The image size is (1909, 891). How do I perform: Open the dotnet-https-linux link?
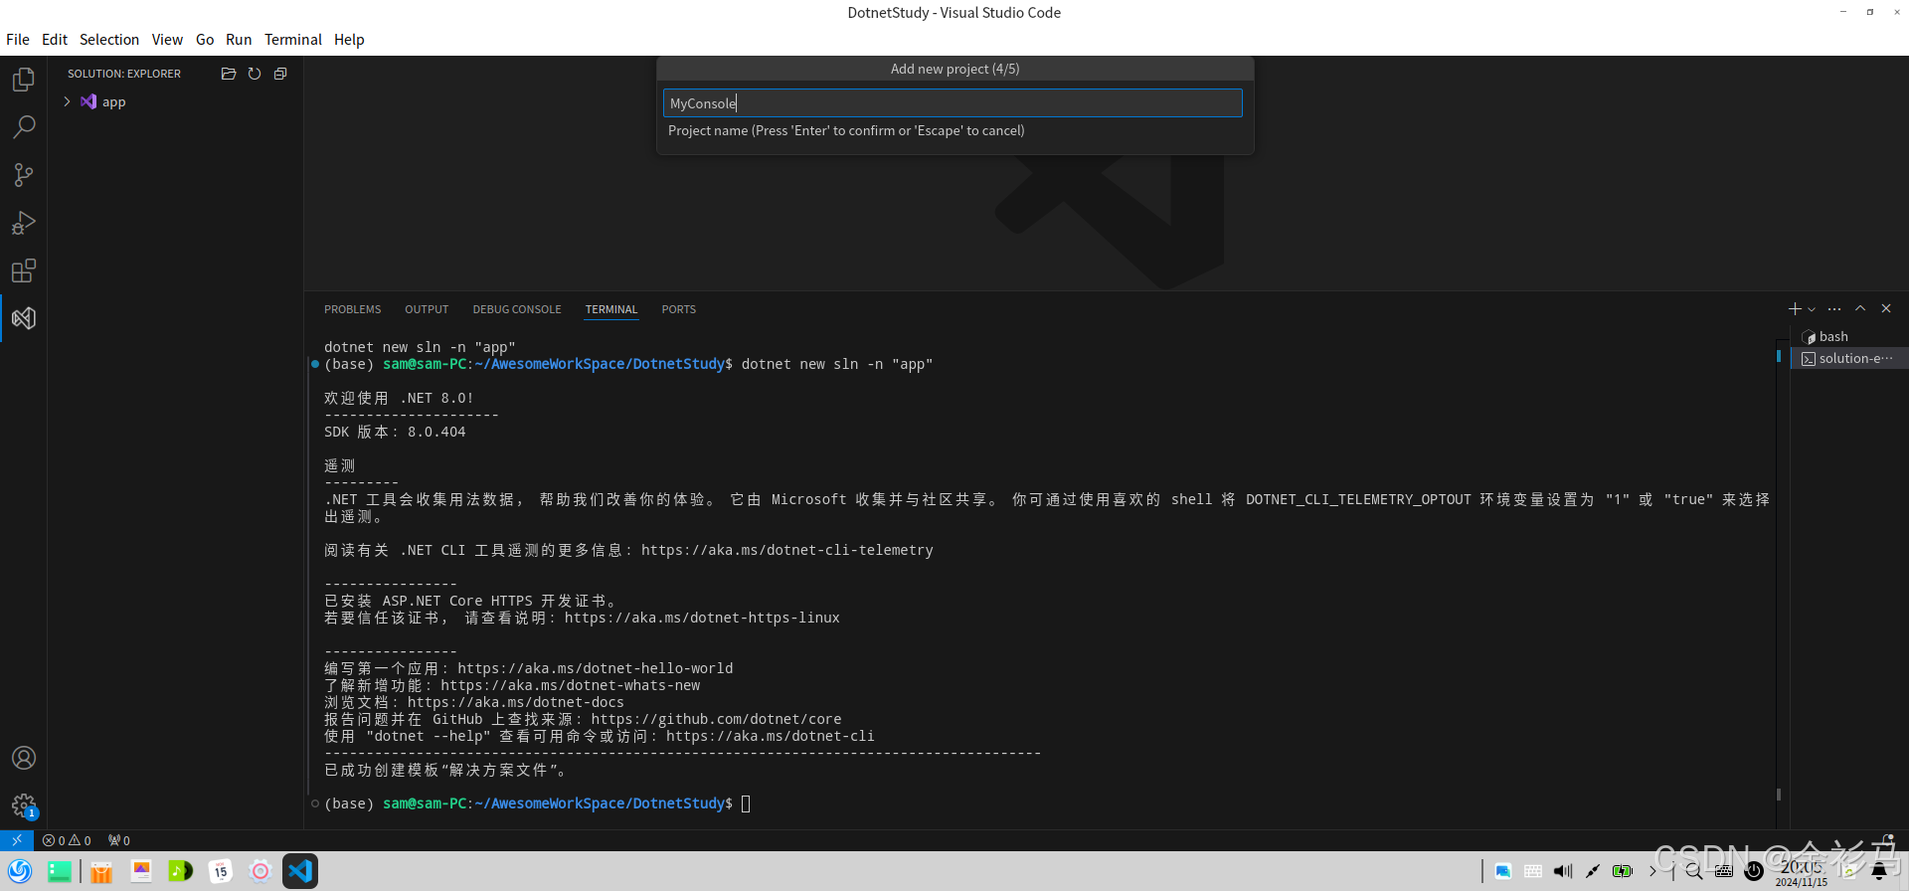click(x=702, y=618)
